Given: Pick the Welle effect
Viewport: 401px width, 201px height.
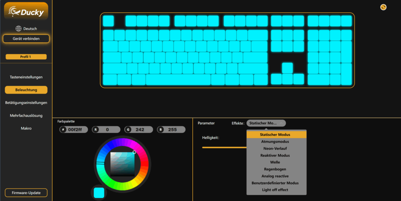Looking at the screenshot, I should tap(276, 162).
